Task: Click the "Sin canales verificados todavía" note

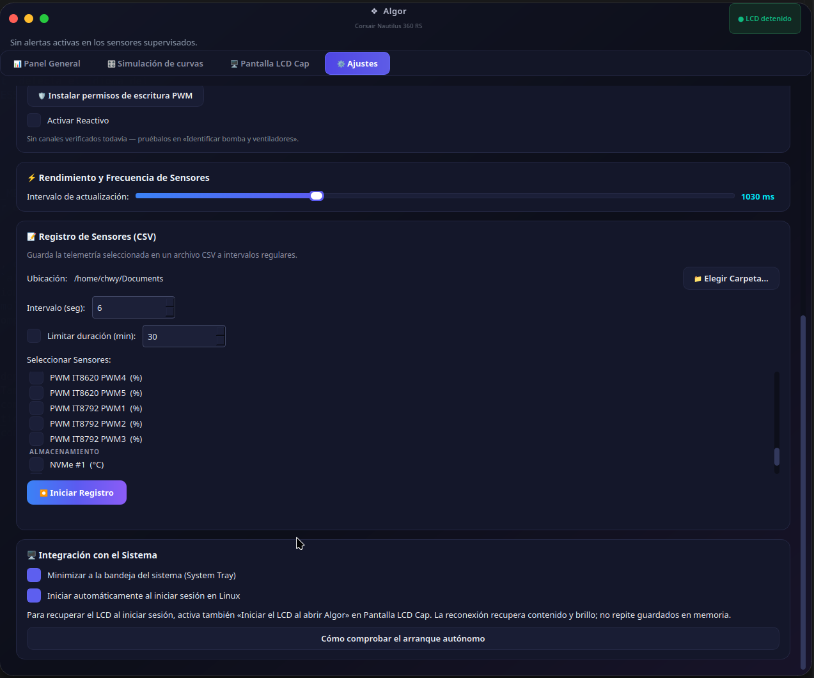Action: pos(162,139)
